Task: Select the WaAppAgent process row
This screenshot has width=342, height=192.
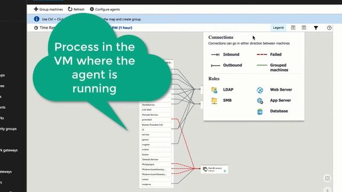Action: [x=156, y=165]
